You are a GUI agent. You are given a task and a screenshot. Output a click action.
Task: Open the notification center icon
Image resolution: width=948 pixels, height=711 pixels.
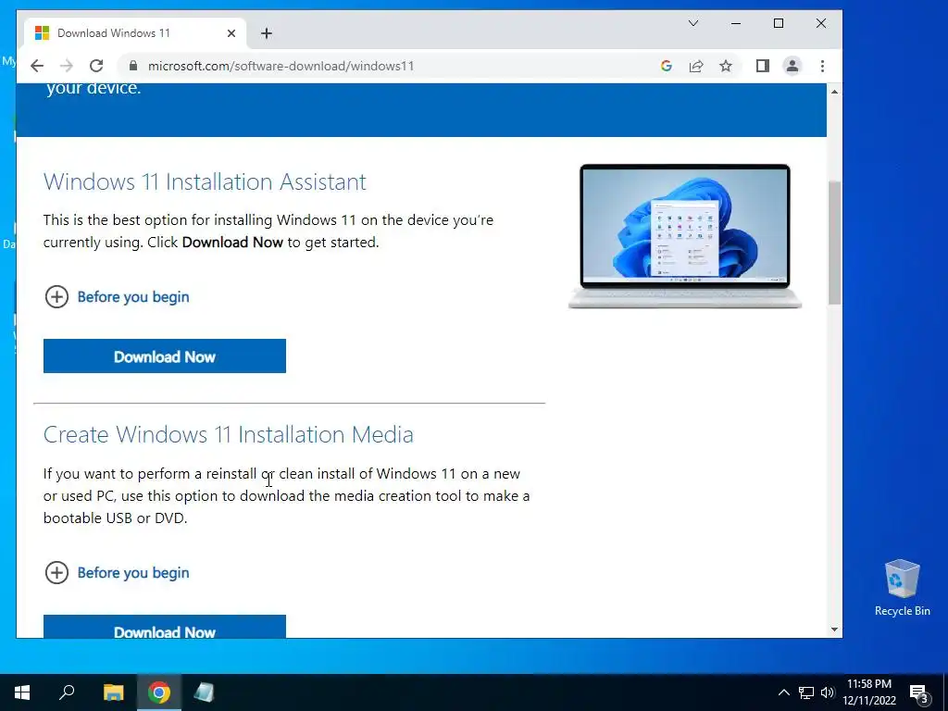pyautogui.click(x=919, y=693)
